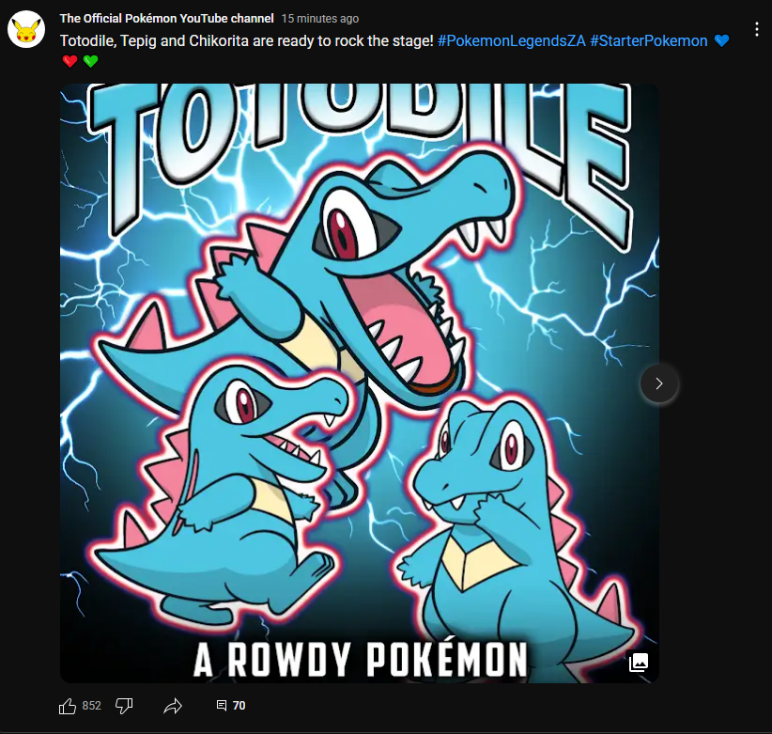Click the 70 comments count
Image resolution: width=772 pixels, height=734 pixels.
pyautogui.click(x=239, y=706)
